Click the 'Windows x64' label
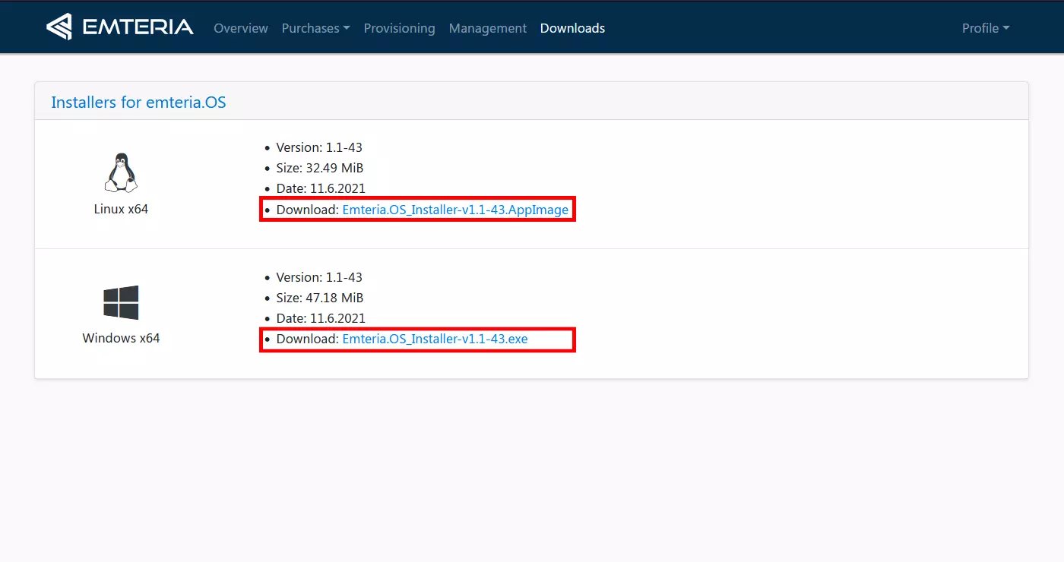The height and width of the screenshot is (562, 1064). click(x=121, y=338)
